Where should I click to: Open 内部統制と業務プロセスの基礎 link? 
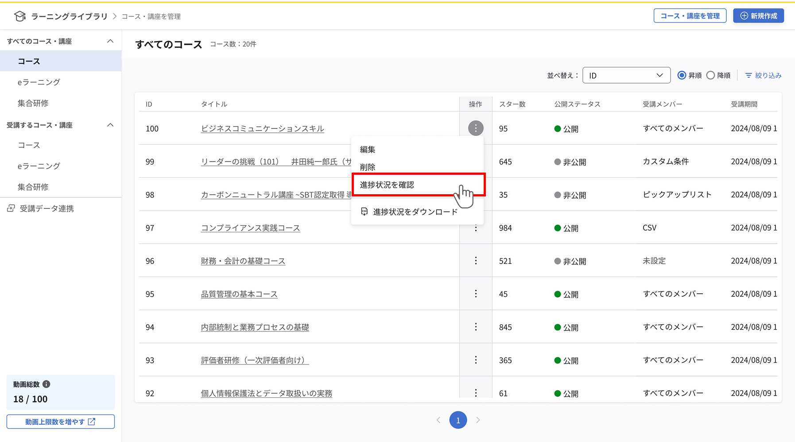pyautogui.click(x=255, y=327)
